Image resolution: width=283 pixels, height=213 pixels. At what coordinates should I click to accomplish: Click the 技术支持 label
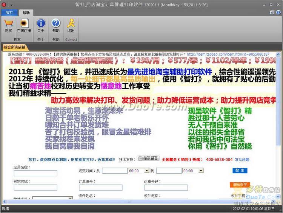pos(127,160)
